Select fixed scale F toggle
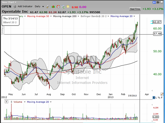Image resolution: width=165 pixels, height=123 pixels. click(162, 98)
